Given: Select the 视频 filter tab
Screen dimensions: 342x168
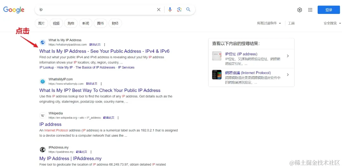Looking at the screenshot, I should tap(56, 23).
